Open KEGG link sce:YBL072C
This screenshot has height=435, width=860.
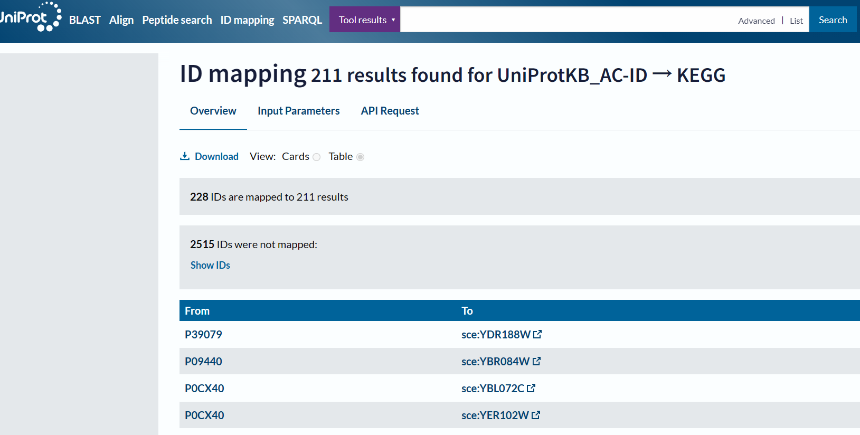pyautogui.click(x=493, y=388)
